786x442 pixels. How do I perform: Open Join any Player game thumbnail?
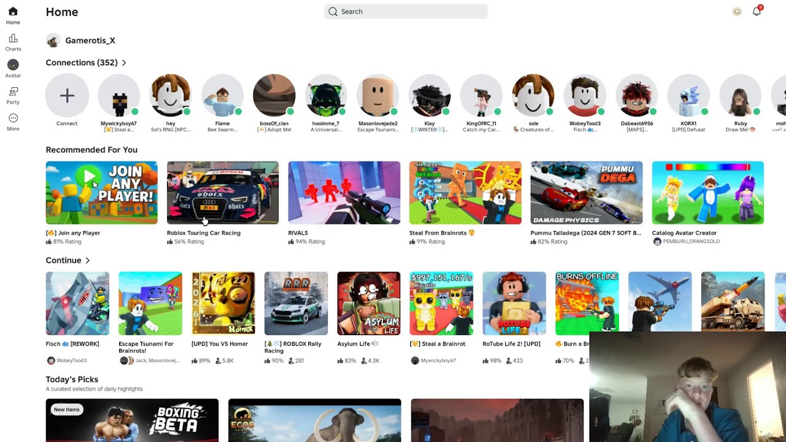tap(101, 193)
